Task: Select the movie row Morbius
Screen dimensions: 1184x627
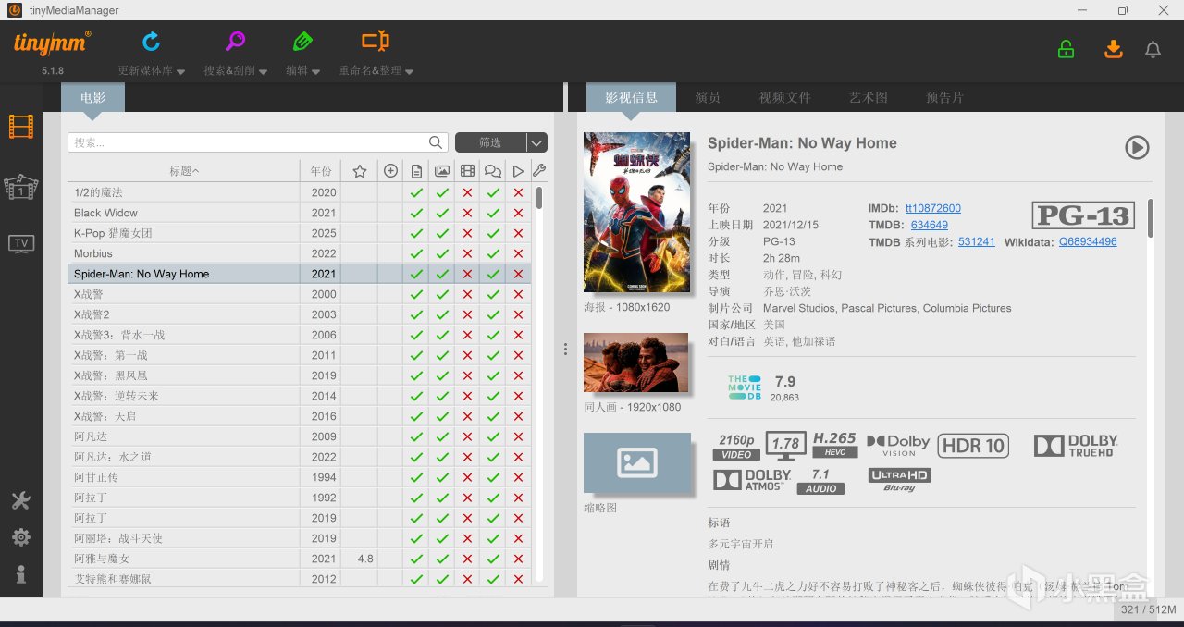Action: (x=300, y=253)
